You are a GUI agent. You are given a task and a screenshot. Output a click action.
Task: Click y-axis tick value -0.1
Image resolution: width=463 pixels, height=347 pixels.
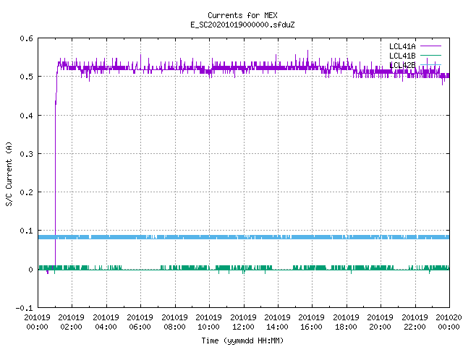tap(24, 308)
